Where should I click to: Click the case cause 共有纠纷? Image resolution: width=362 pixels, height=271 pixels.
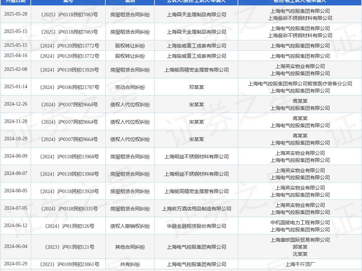[130, 264]
